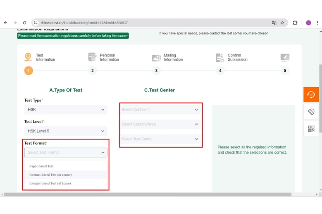
Task: Open the Select Continent dropdown
Action: pos(161,110)
